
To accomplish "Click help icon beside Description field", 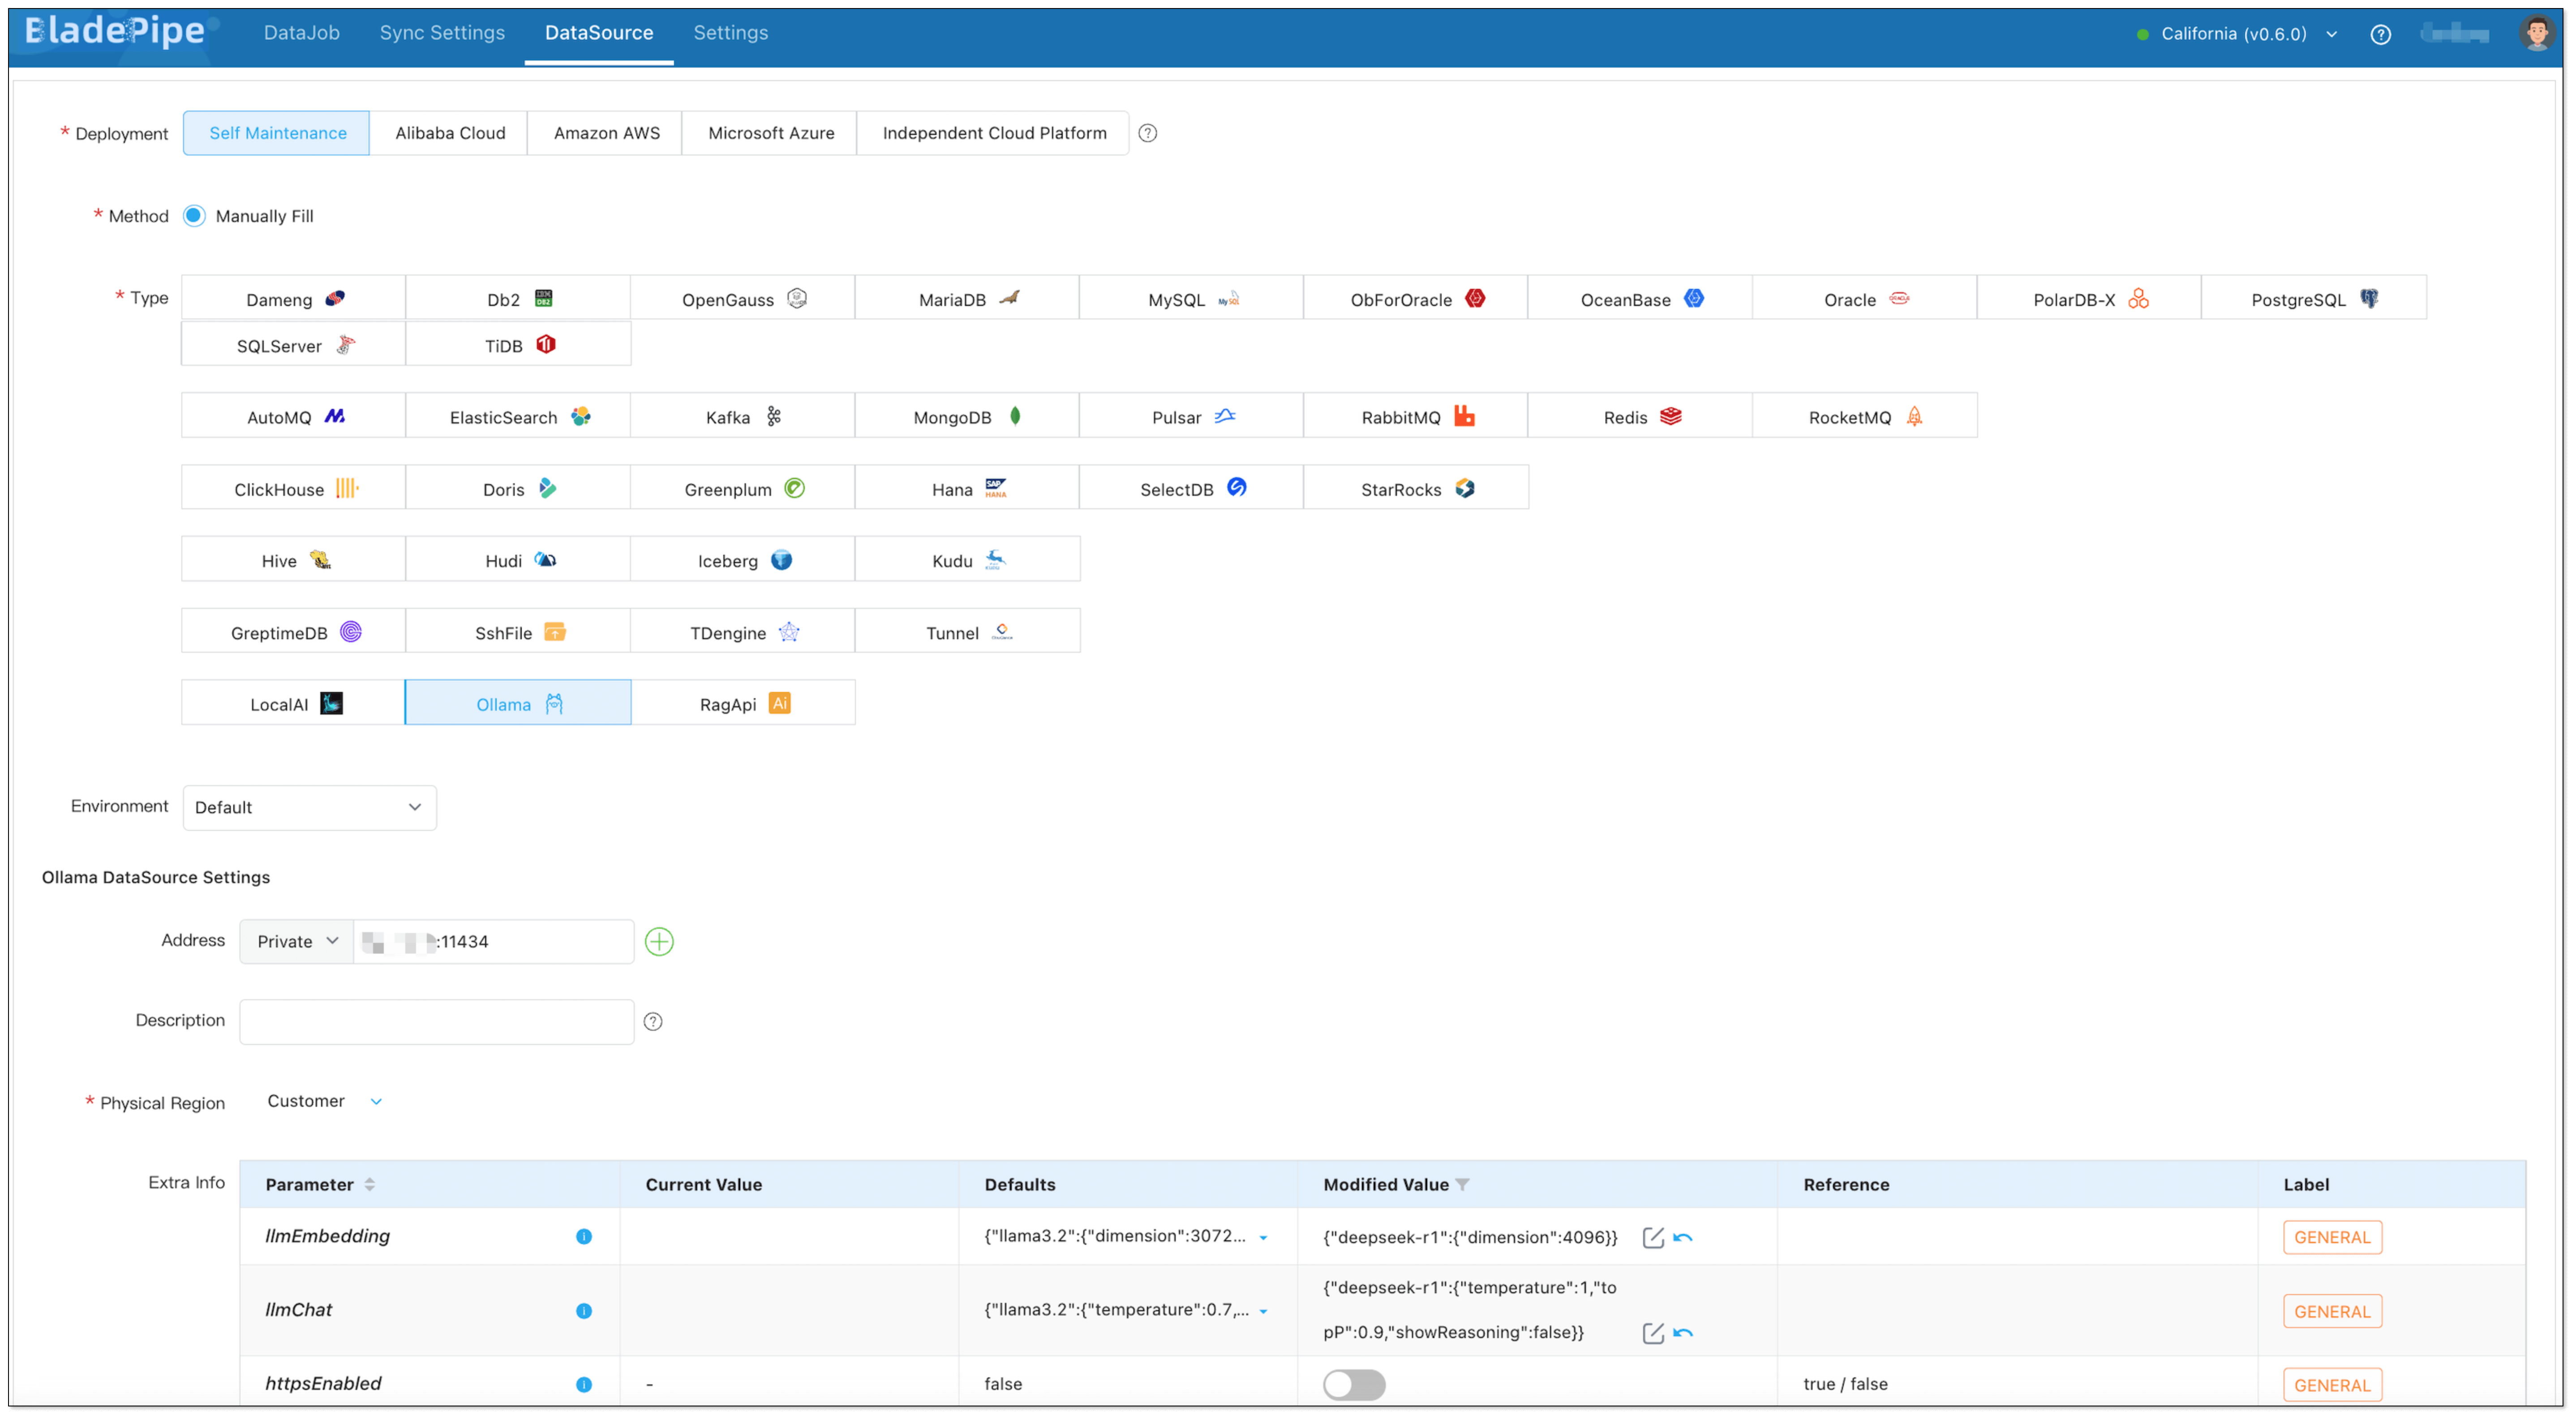I will click(x=653, y=1021).
